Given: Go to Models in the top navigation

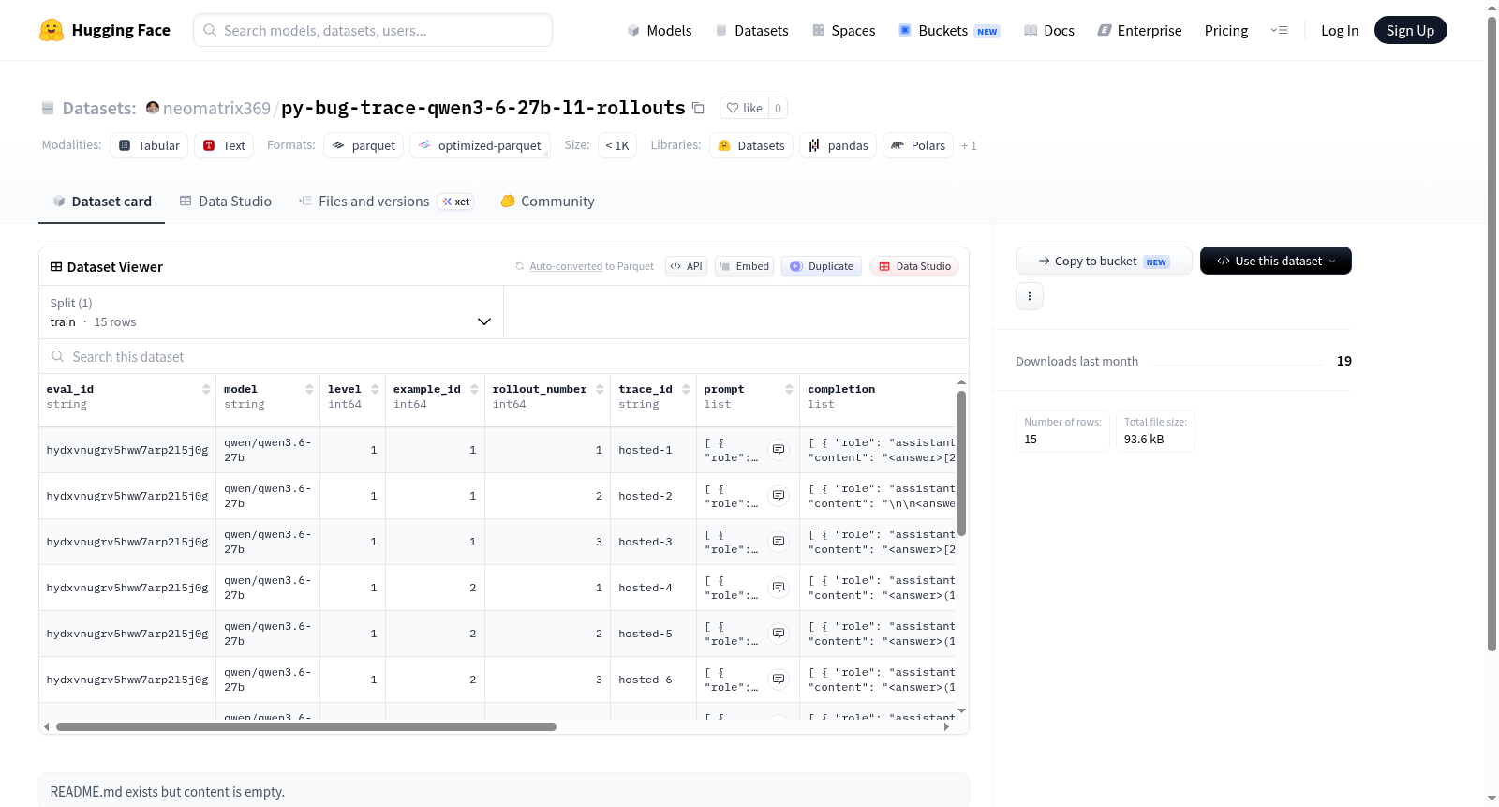Looking at the screenshot, I should click(x=660, y=30).
